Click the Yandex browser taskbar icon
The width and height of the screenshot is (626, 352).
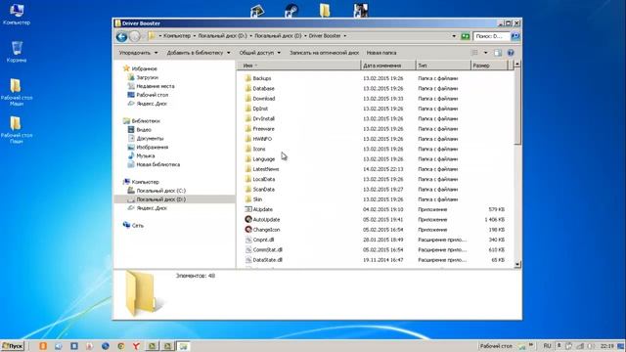(x=136, y=346)
